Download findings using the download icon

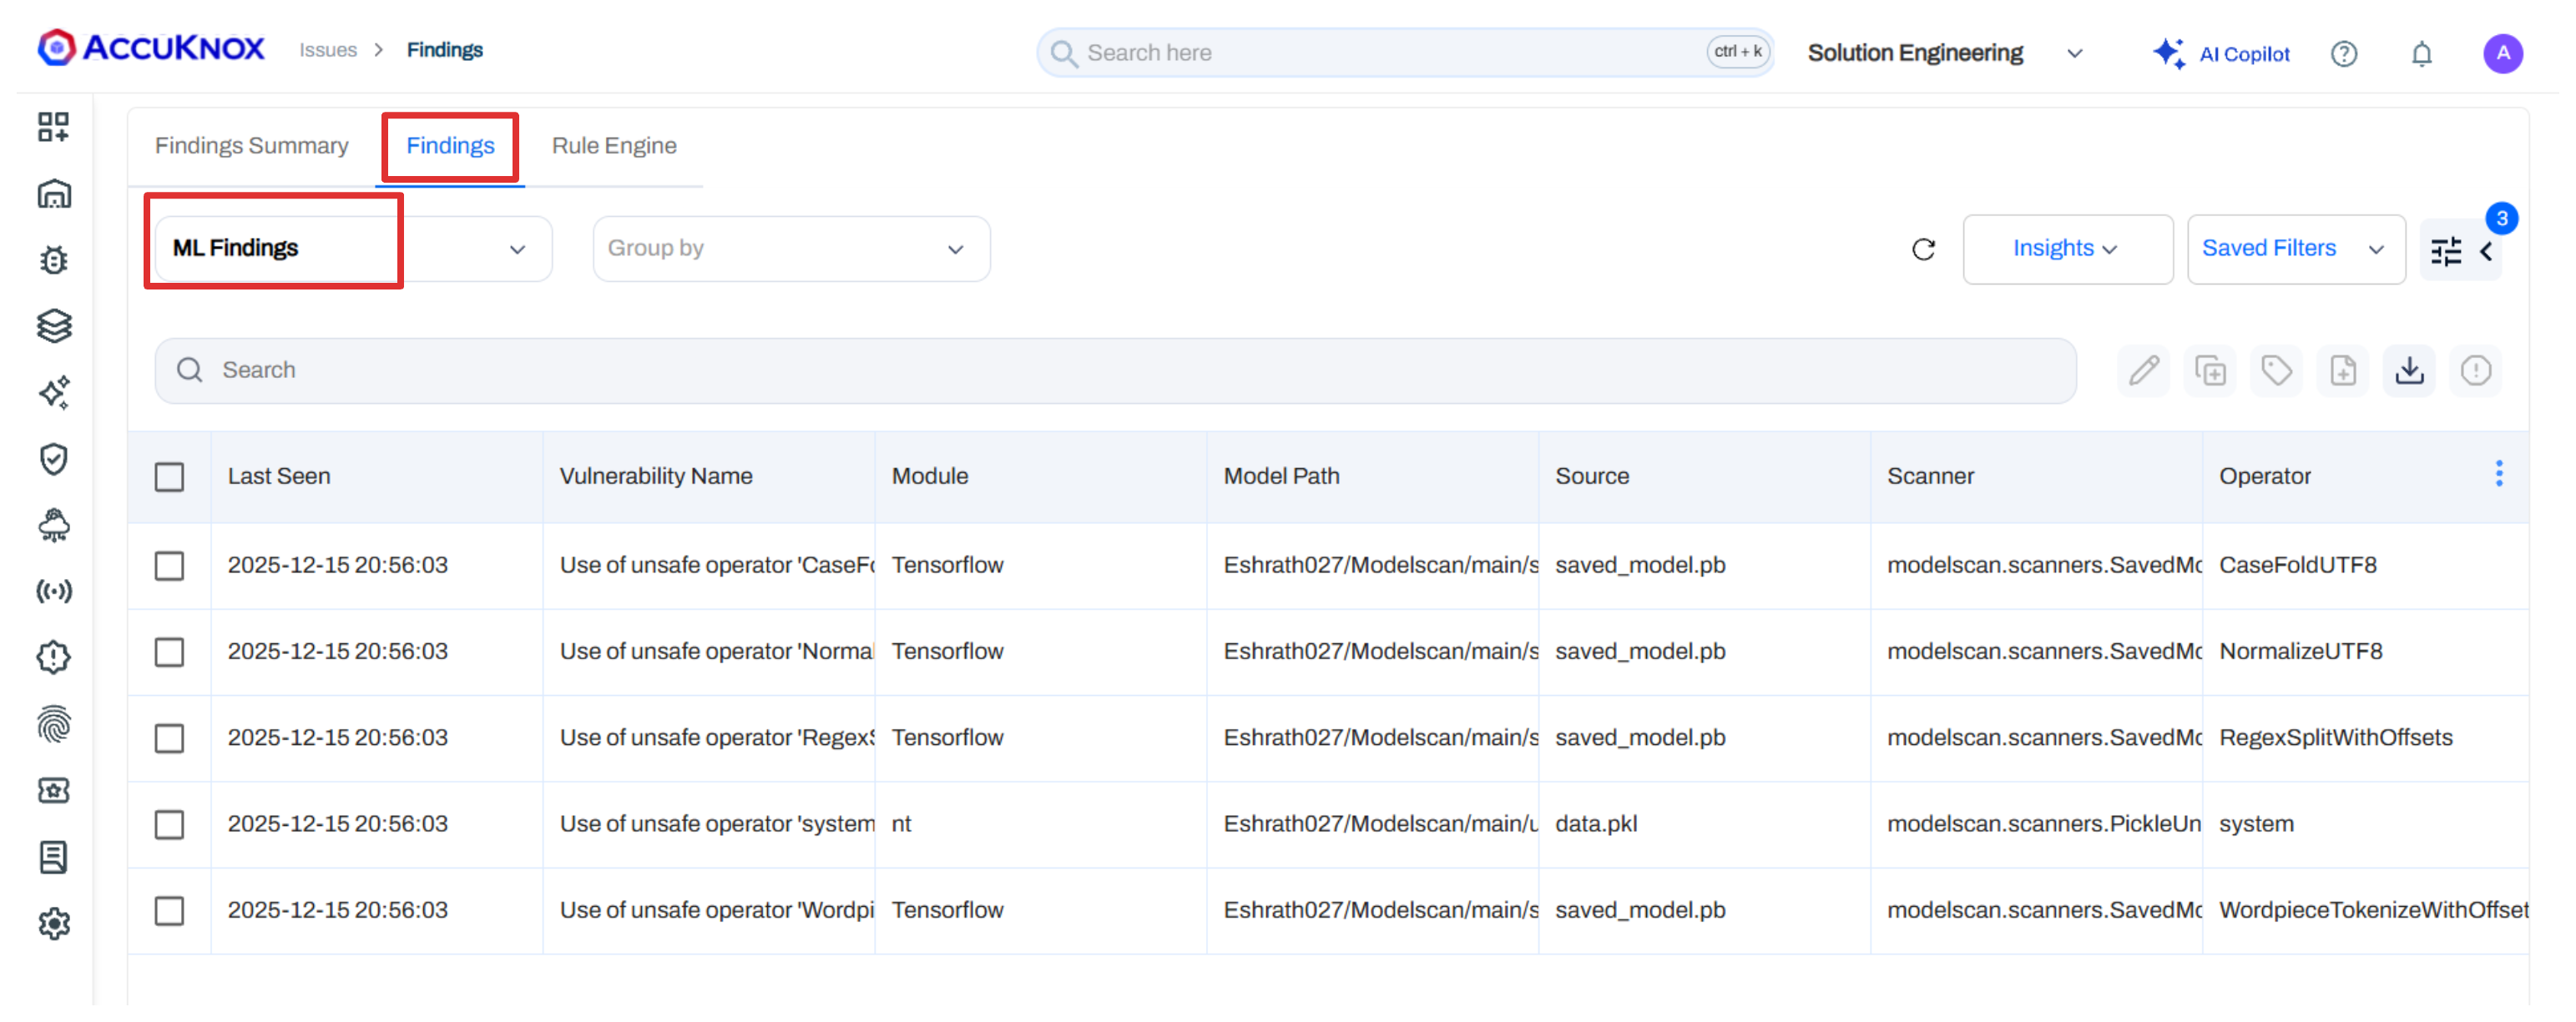[2410, 370]
